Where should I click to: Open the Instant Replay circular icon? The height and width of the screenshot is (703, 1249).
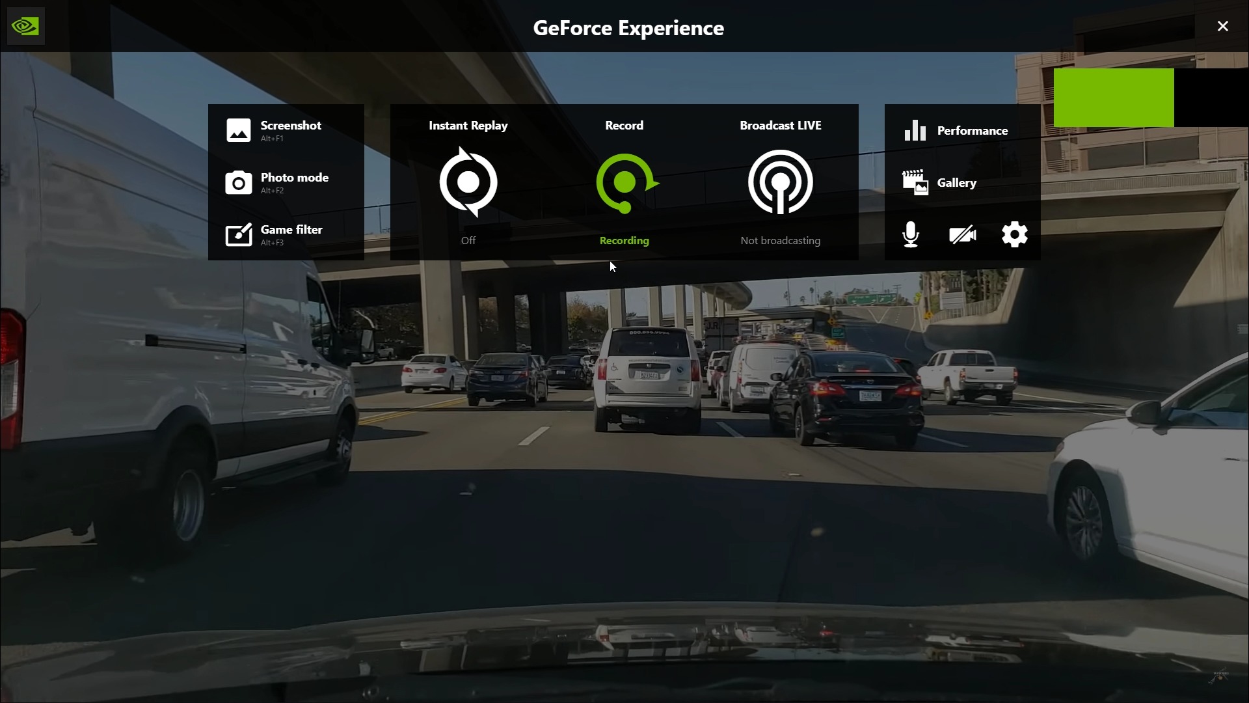click(x=468, y=182)
